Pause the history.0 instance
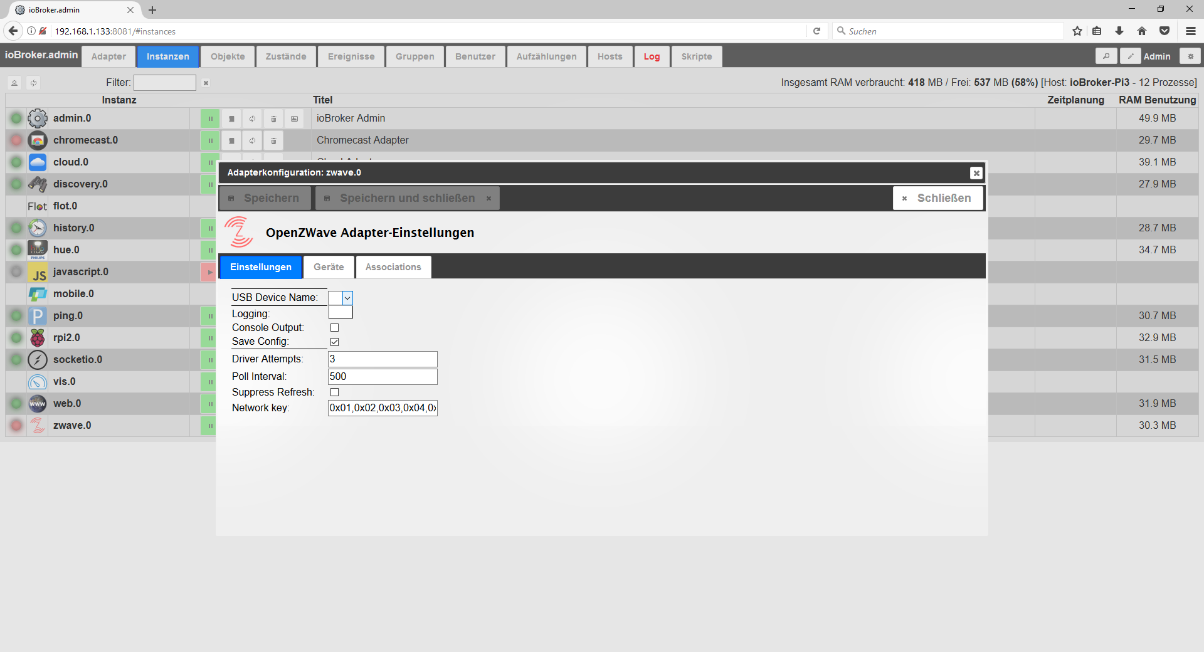Viewport: 1204px width, 652px height. click(x=209, y=228)
